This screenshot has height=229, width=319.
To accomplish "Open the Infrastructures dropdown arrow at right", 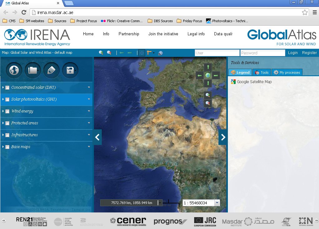I will click(x=89, y=135).
